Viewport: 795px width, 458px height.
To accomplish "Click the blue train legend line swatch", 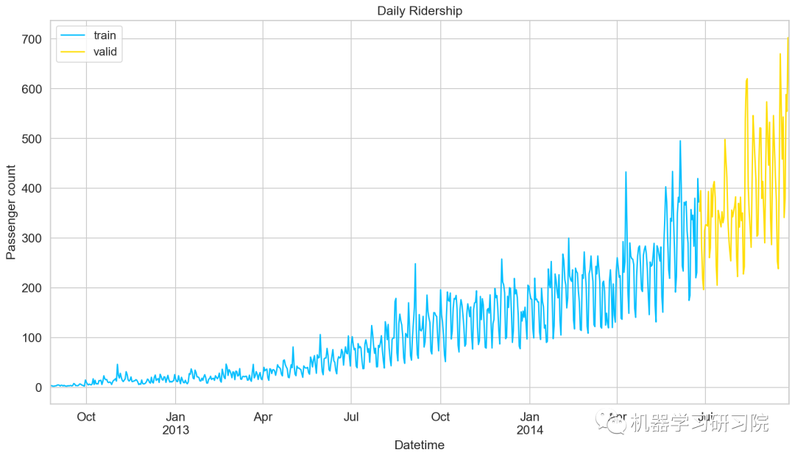I will coord(72,35).
